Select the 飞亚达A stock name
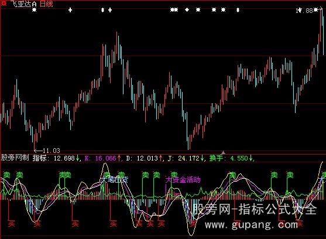This screenshot has width=326, height=239. point(23,4)
